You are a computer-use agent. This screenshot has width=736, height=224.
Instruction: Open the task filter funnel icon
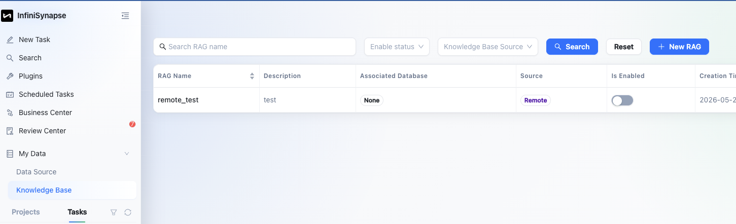(114, 212)
